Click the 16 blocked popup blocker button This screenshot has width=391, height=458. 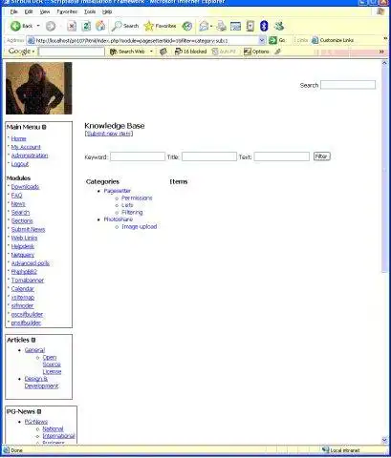pyautogui.click(x=191, y=52)
